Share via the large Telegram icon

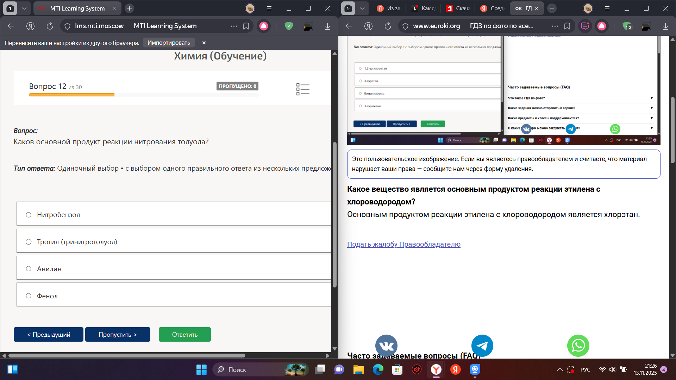tap(482, 346)
